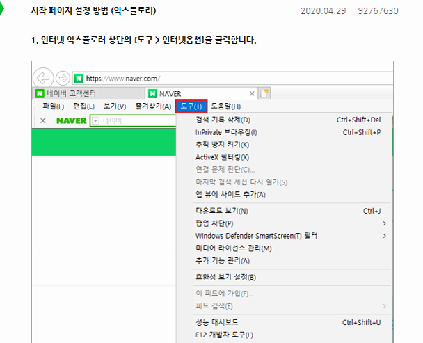Select ActiveX 필터링(X) menu entry
The width and height of the screenshot is (423, 343).
tap(284, 157)
